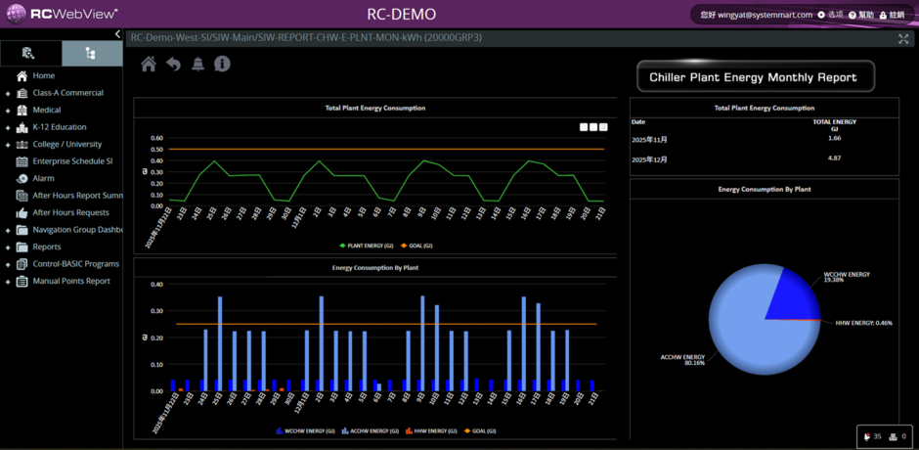
Task: Click the HHW ENERGY: 0.46% pie label
Action: (864, 323)
